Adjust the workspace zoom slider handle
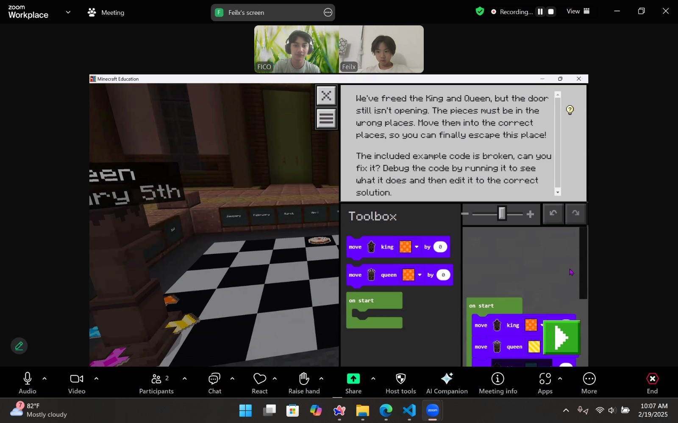 click(502, 214)
